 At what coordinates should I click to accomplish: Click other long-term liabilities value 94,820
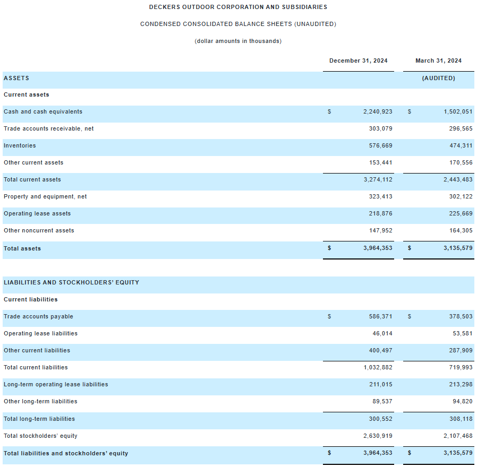463,402
